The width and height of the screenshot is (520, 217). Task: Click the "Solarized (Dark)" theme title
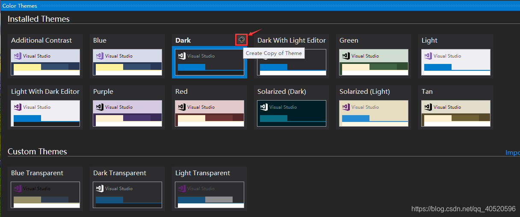[x=282, y=92]
